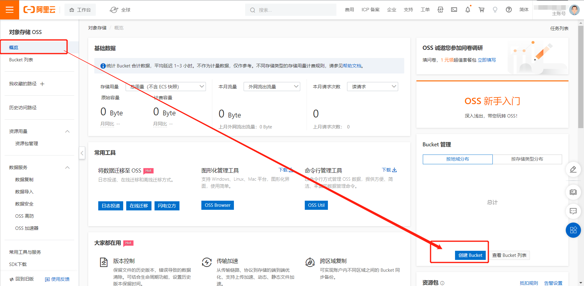
Task: Switch language via 简体
Action: click(524, 10)
